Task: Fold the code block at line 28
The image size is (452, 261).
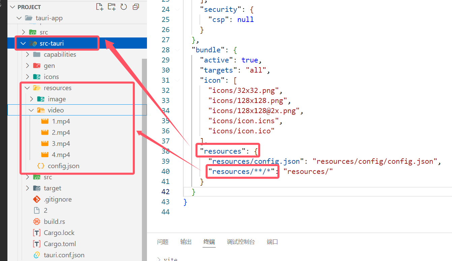Action: 178,50
